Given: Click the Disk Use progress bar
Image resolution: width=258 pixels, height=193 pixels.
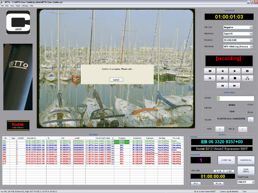Looking at the screenshot, I should (235, 99).
